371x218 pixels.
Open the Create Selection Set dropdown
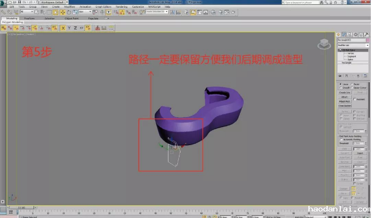156,12
